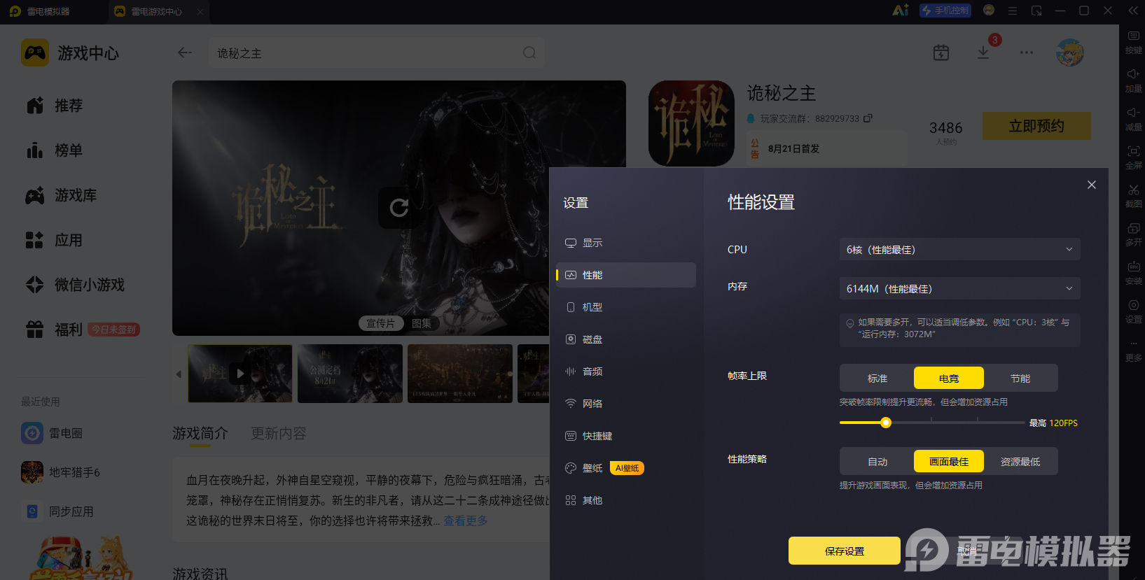Go to 微信小游戏 in sidebar
The image size is (1145, 580).
click(76, 285)
